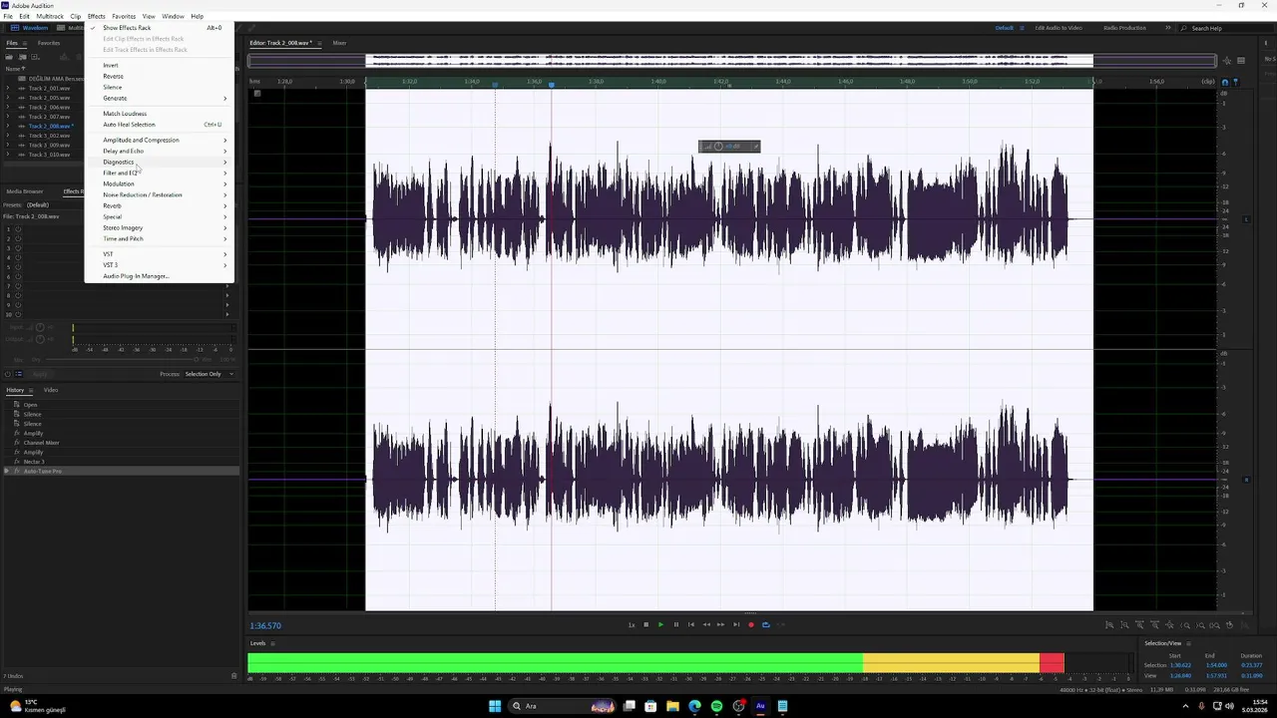The width and height of the screenshot is (1277, 718).
Task: Select Edit Audio to Video workspace
Action: pyautogui.click(x=1059, y=28)
